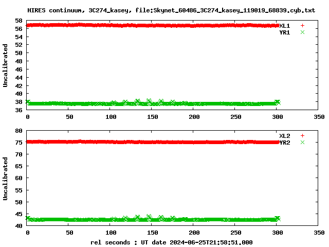329x247 pixels.
Task: Click the 60 y-axis tick label
Action: click(19, 178)
